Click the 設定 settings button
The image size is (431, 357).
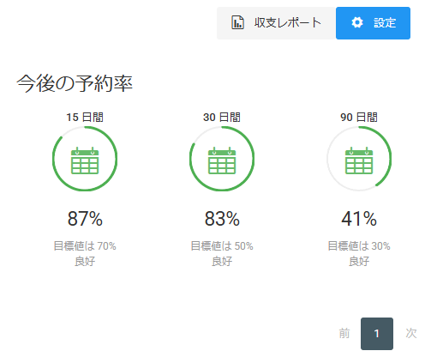[373, 23]
